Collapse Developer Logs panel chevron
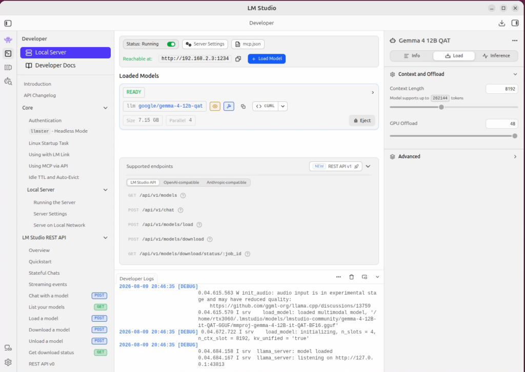Screen dimensions: 525x372 (x=377, y=277)
